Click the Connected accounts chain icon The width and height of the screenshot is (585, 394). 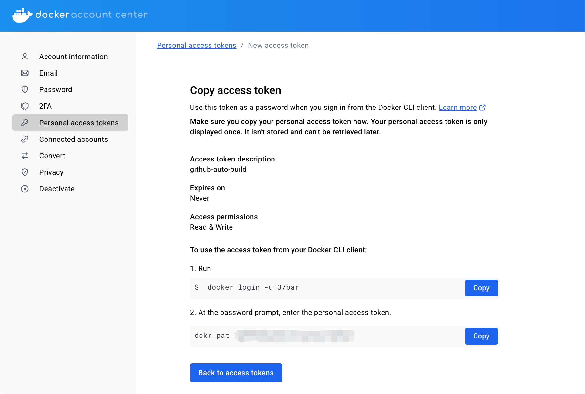[x=25, y=139]
